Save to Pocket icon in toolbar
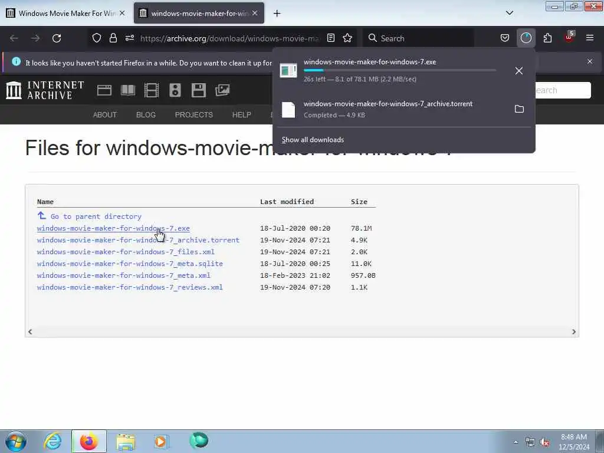This screenshot has width=604, height=453. (505, 38)
